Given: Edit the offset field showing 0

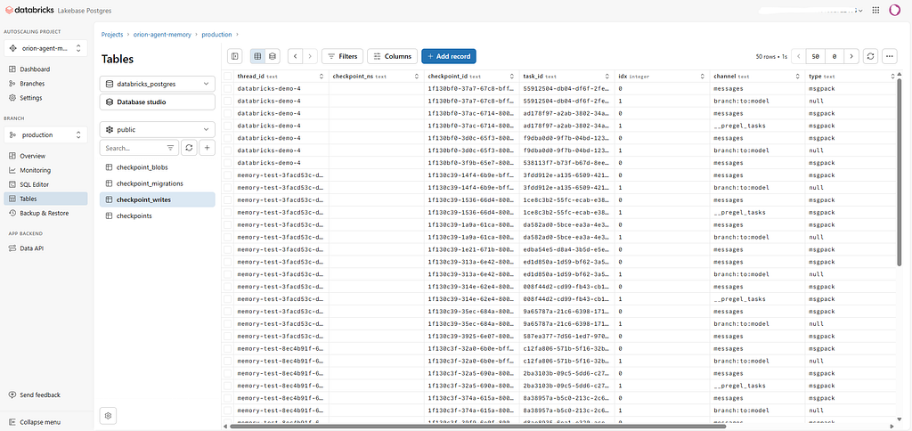Looking at the screenshot, I should coord(835,56).
